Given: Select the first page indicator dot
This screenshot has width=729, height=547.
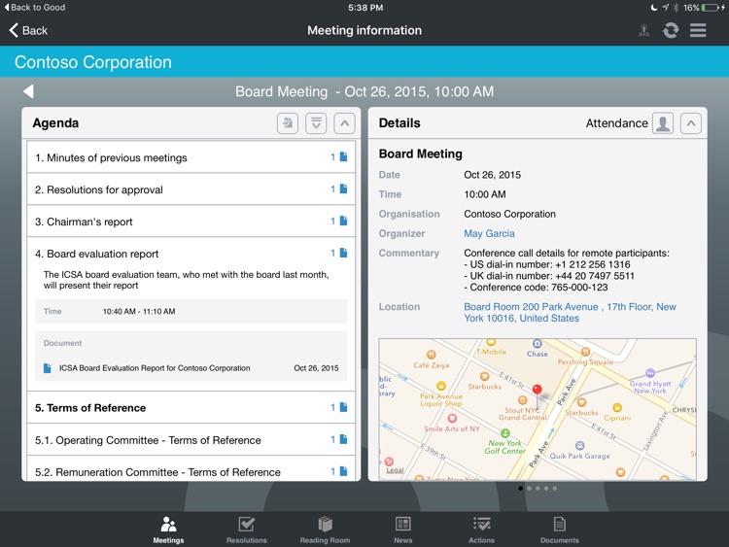Looking at the screenshot, I should [x=520, y=488].
